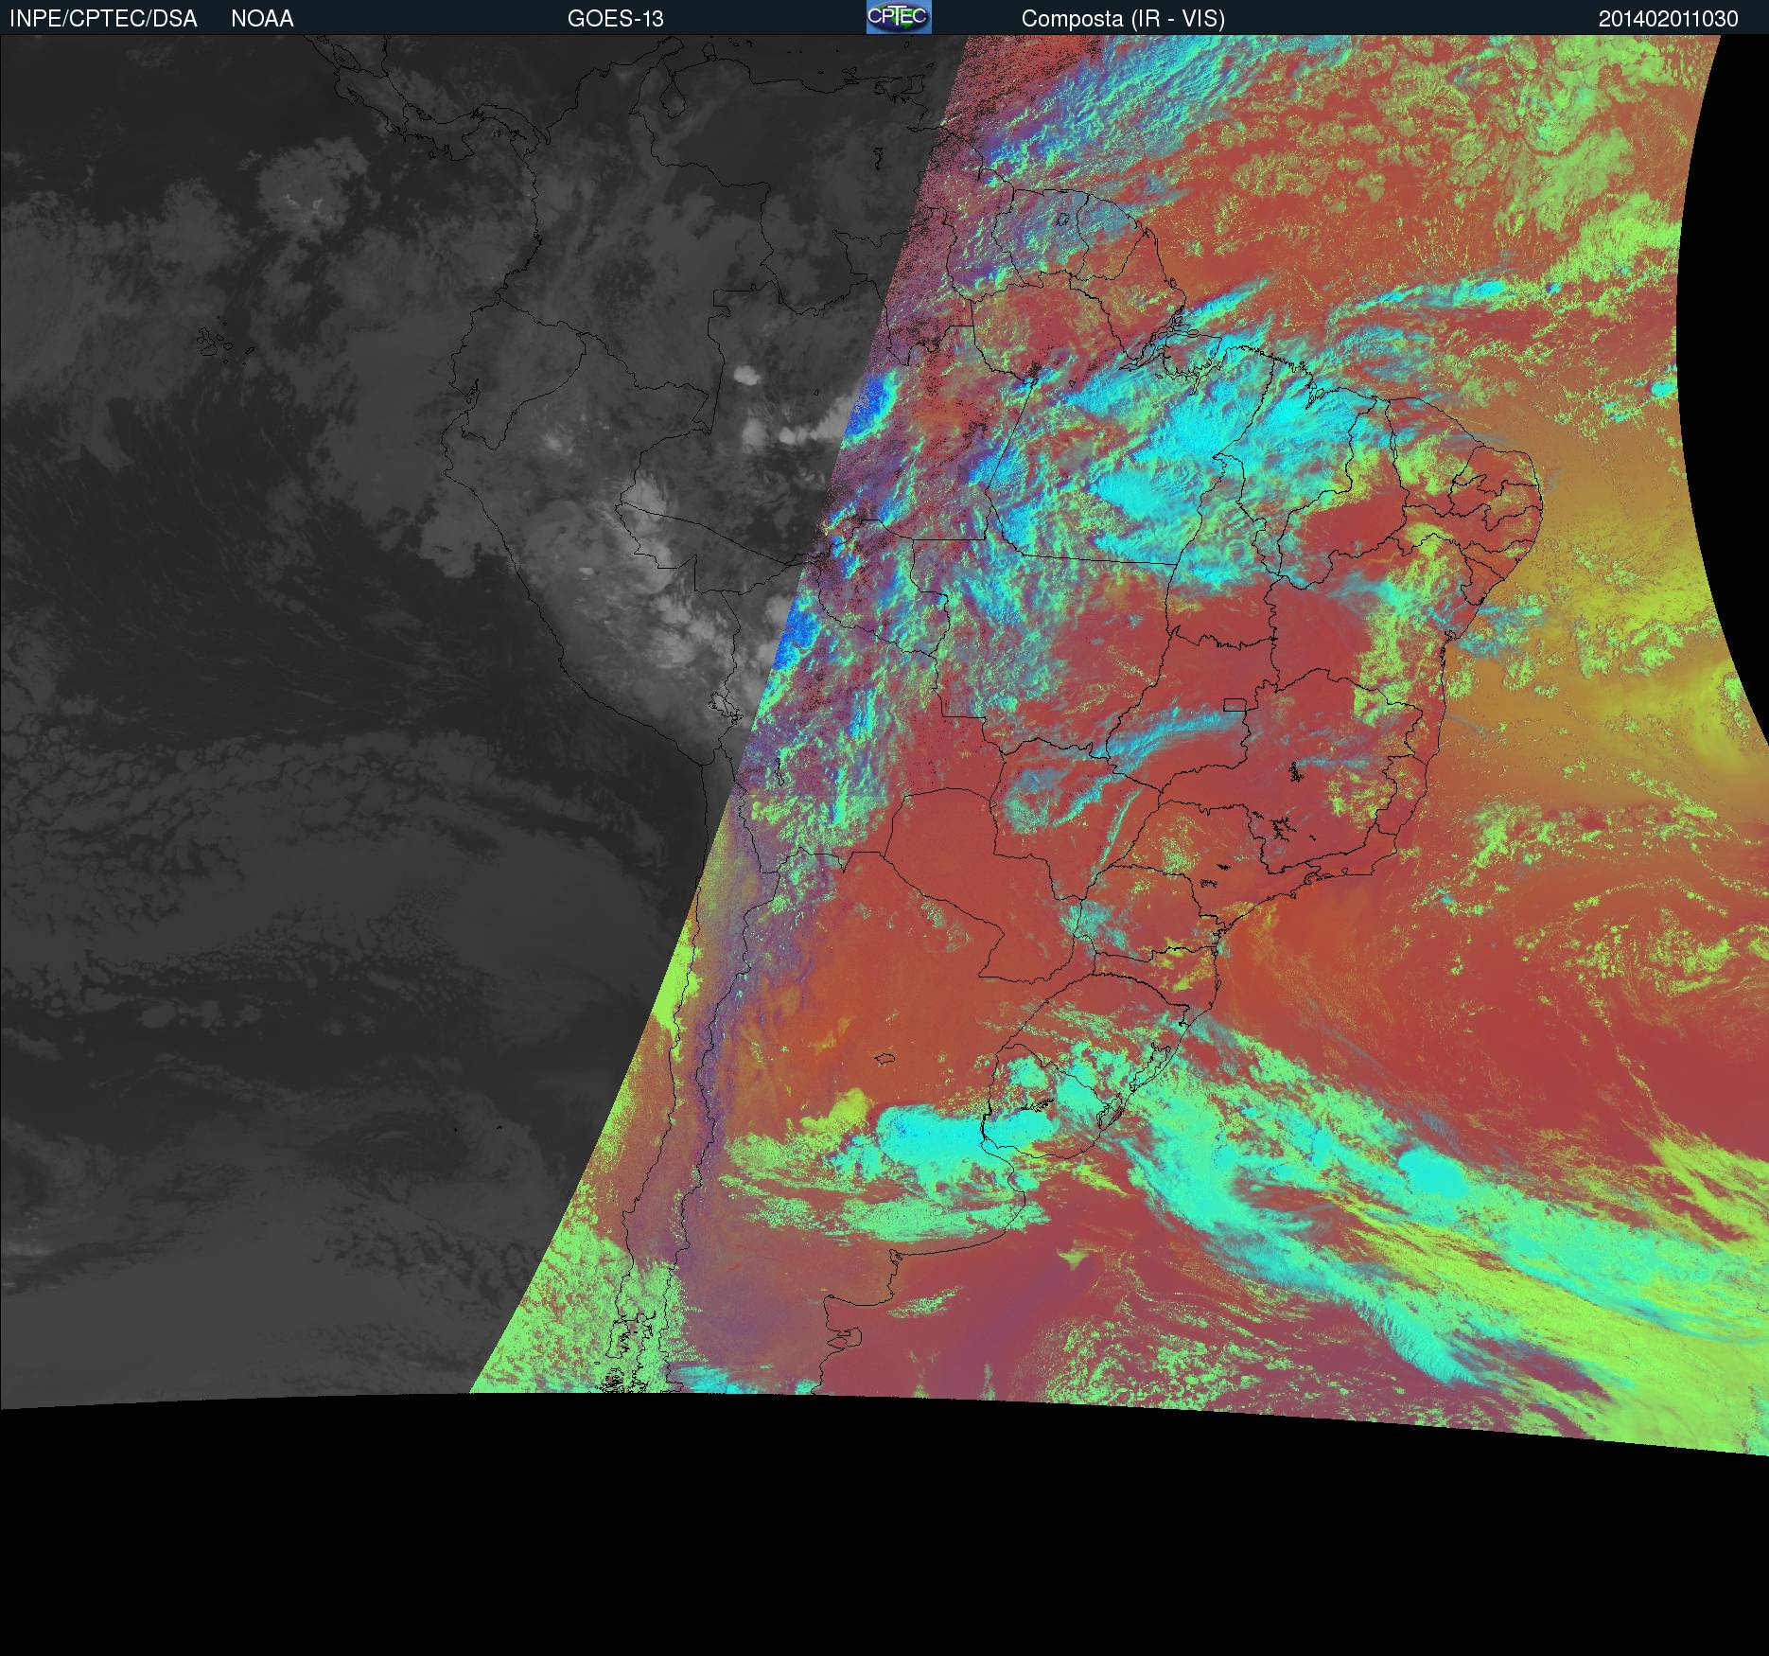Click the round cyan cloud over South Atlantic
This screenshot has height=1656, width=1769.
[1436, 1172]
